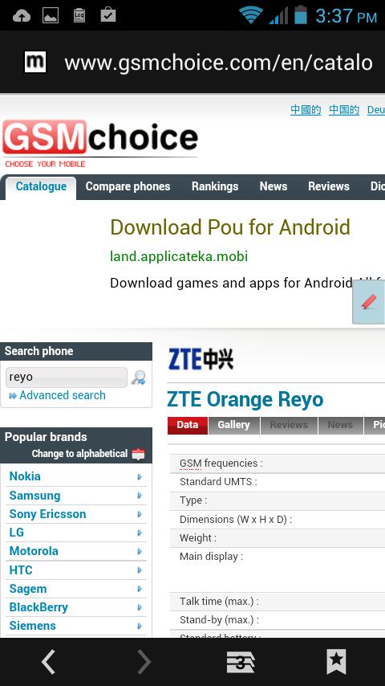Tap the browser forward arrow

point(144,662)
